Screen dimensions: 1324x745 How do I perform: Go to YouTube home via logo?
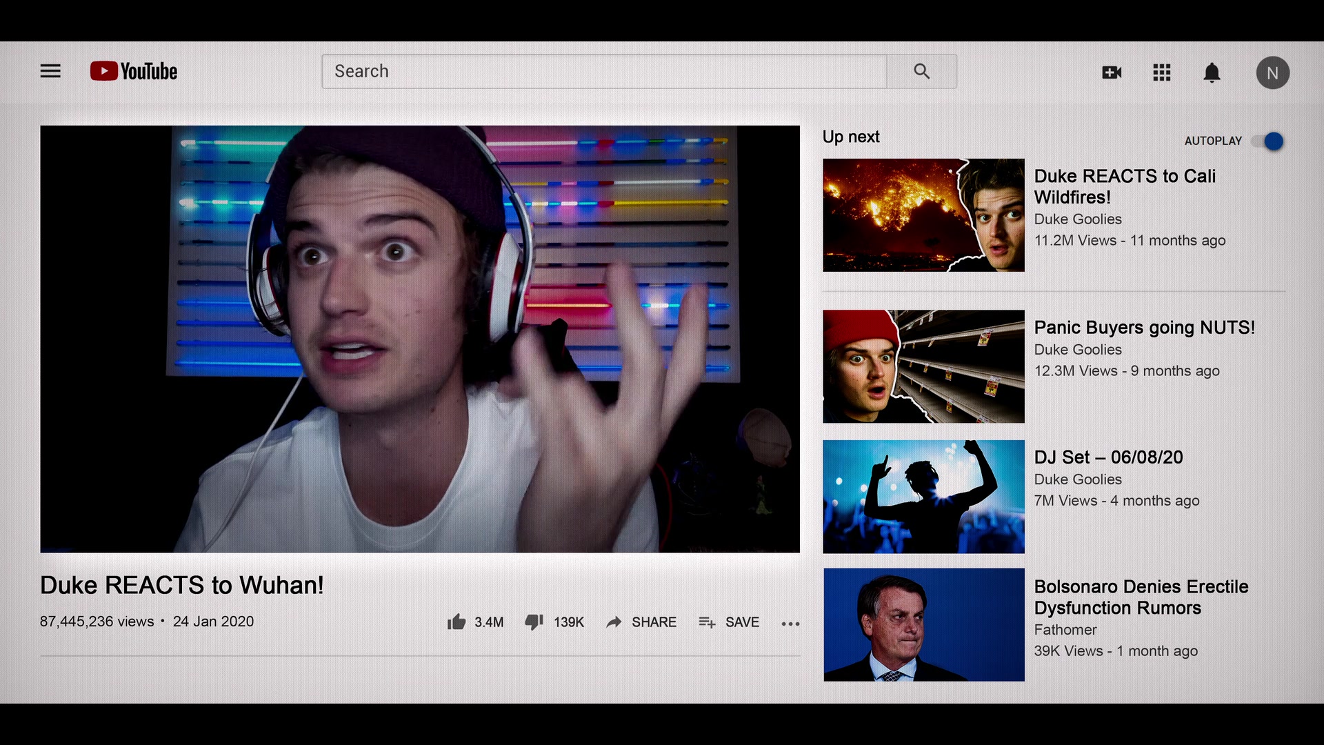(134, 71)
